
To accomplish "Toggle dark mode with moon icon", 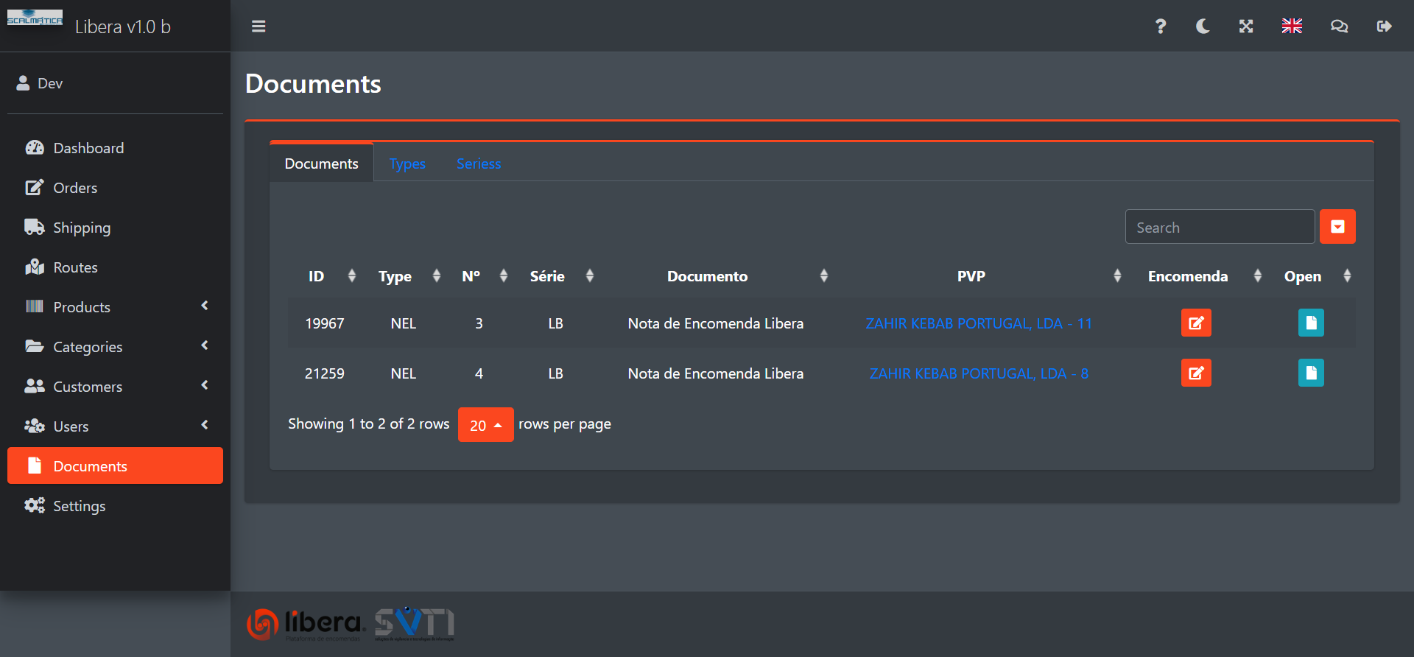I will click(1203, 27).
